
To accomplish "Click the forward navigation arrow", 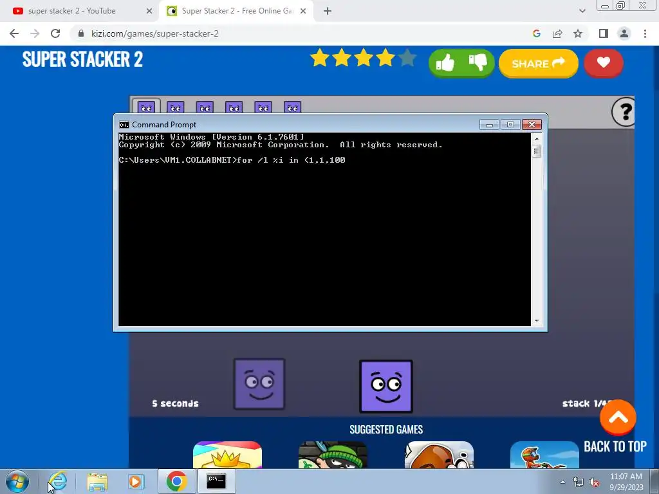I will pyautogui.click(x=35, y=33).
